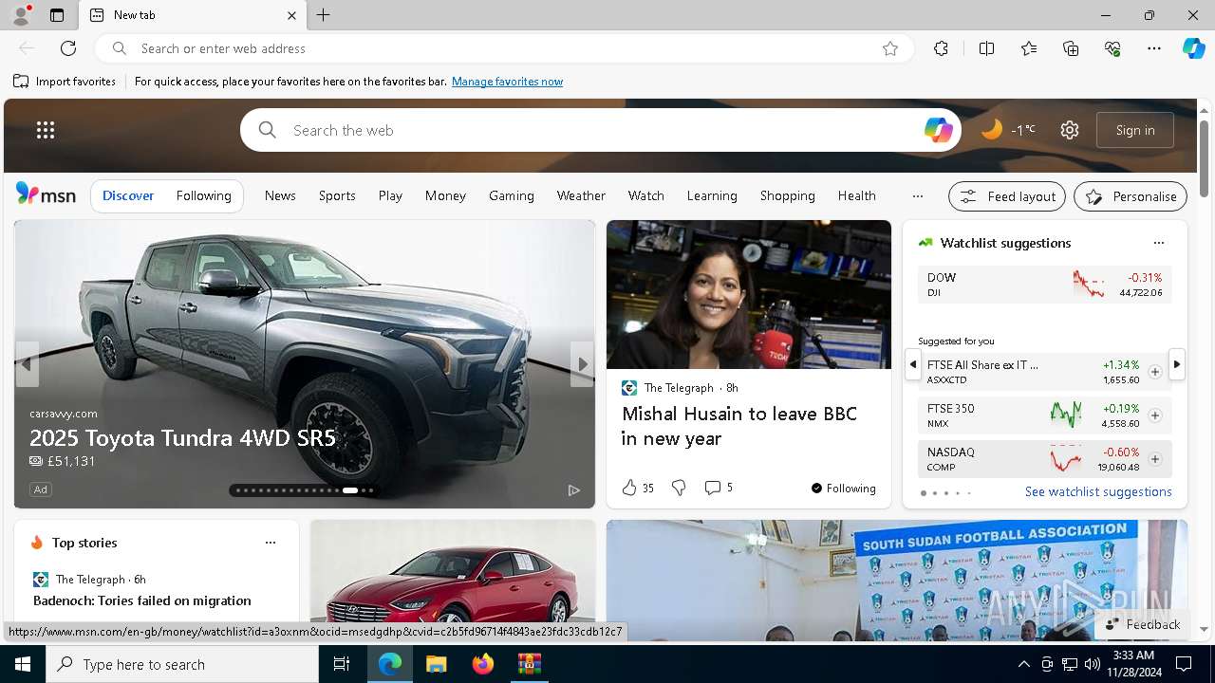Open Extensions puzzle icon

941,48
